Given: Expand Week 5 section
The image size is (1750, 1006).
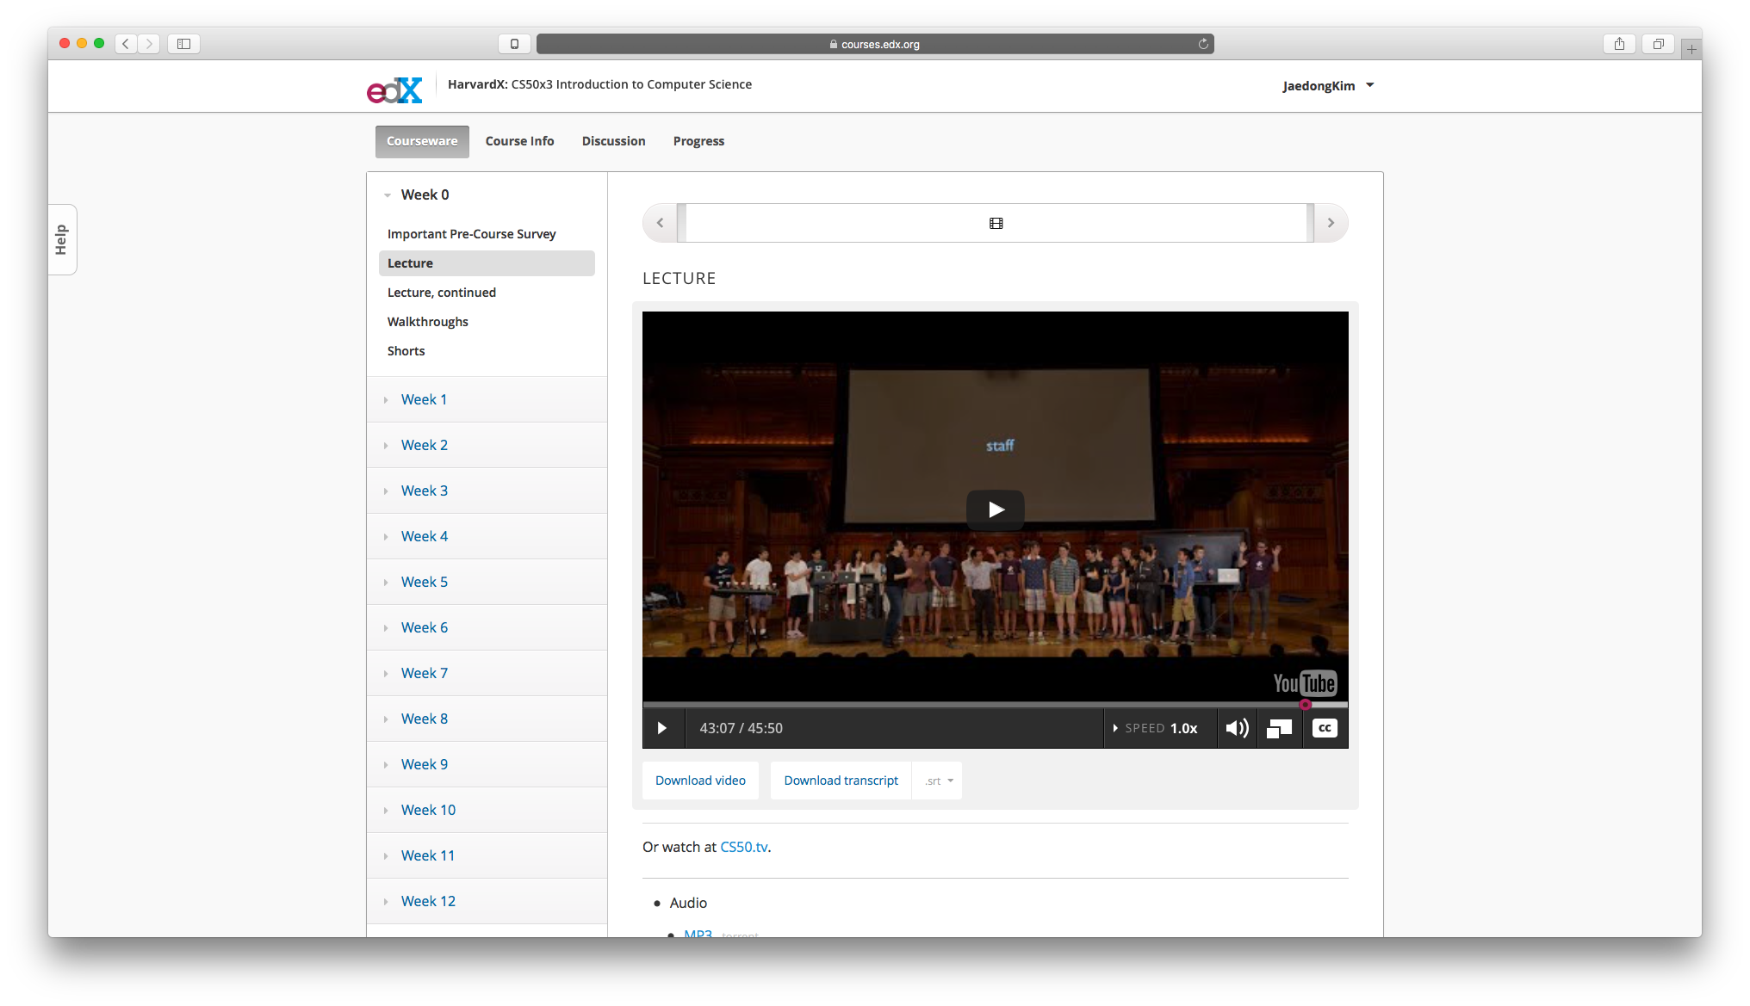Looking at the screenshot, I should click(425, 582).
